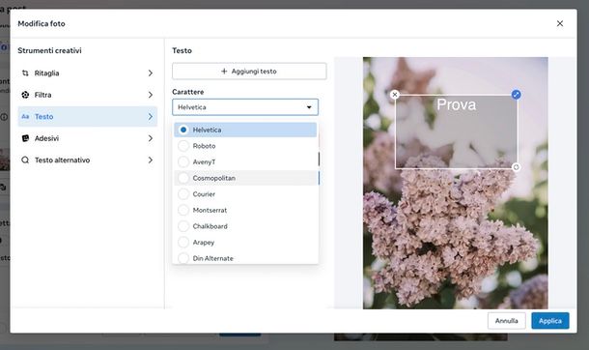Click the Courier font name
Image resolution: width=589 pixels, height=350 pixels.
tap(204, 194)
